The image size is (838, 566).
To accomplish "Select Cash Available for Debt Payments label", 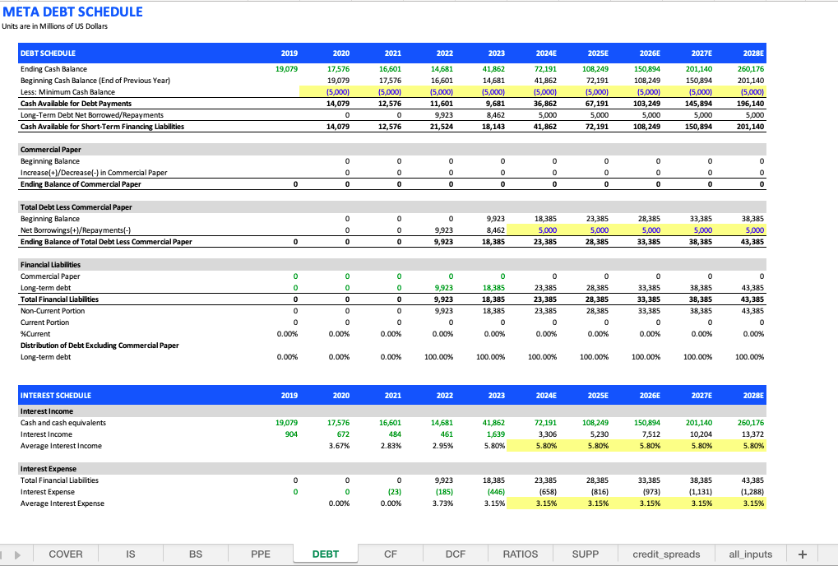I will pyautogui.click(x=76, y=104).
